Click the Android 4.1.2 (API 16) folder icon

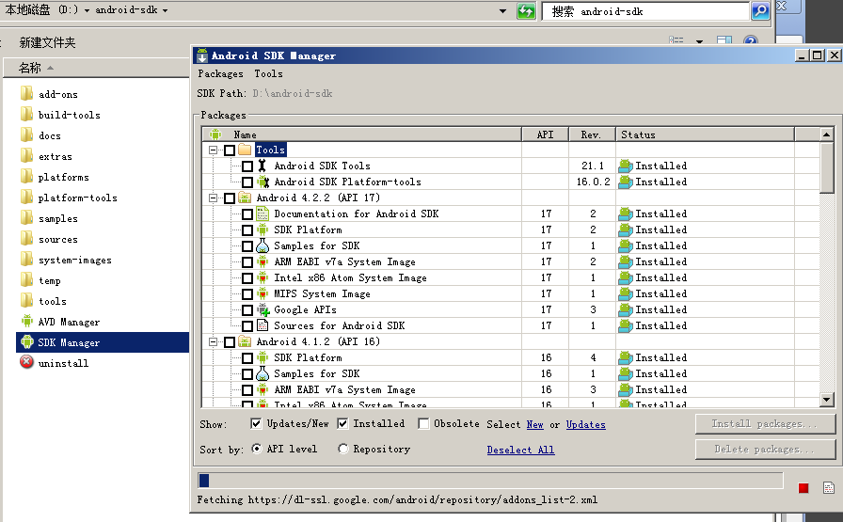coord(245,342)
